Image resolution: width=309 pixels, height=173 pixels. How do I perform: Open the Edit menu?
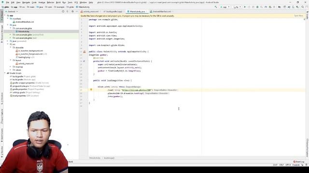13,2
